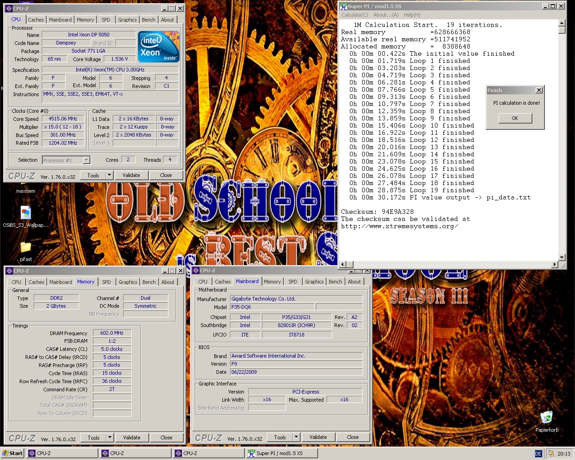Click the Memory CPU-Z window title icon

pos(9,271)
